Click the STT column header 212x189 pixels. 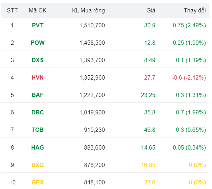12,11
